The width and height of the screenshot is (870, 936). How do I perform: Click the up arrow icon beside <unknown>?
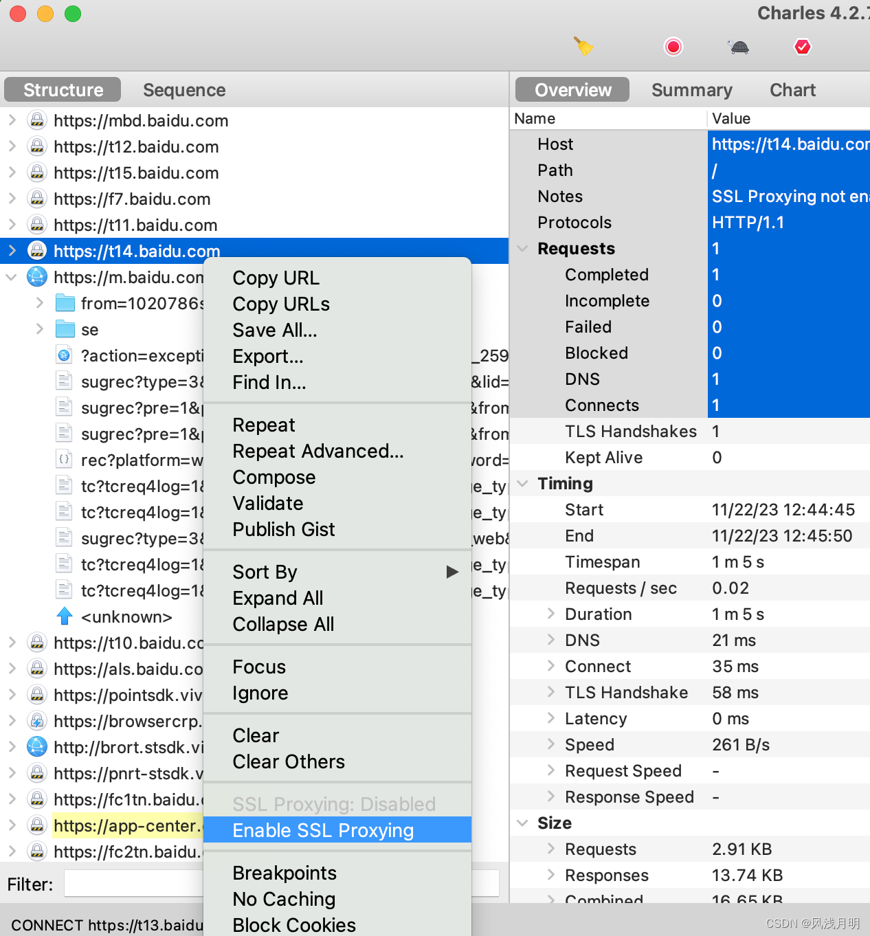pyautogui.click(x=65, y=616)
